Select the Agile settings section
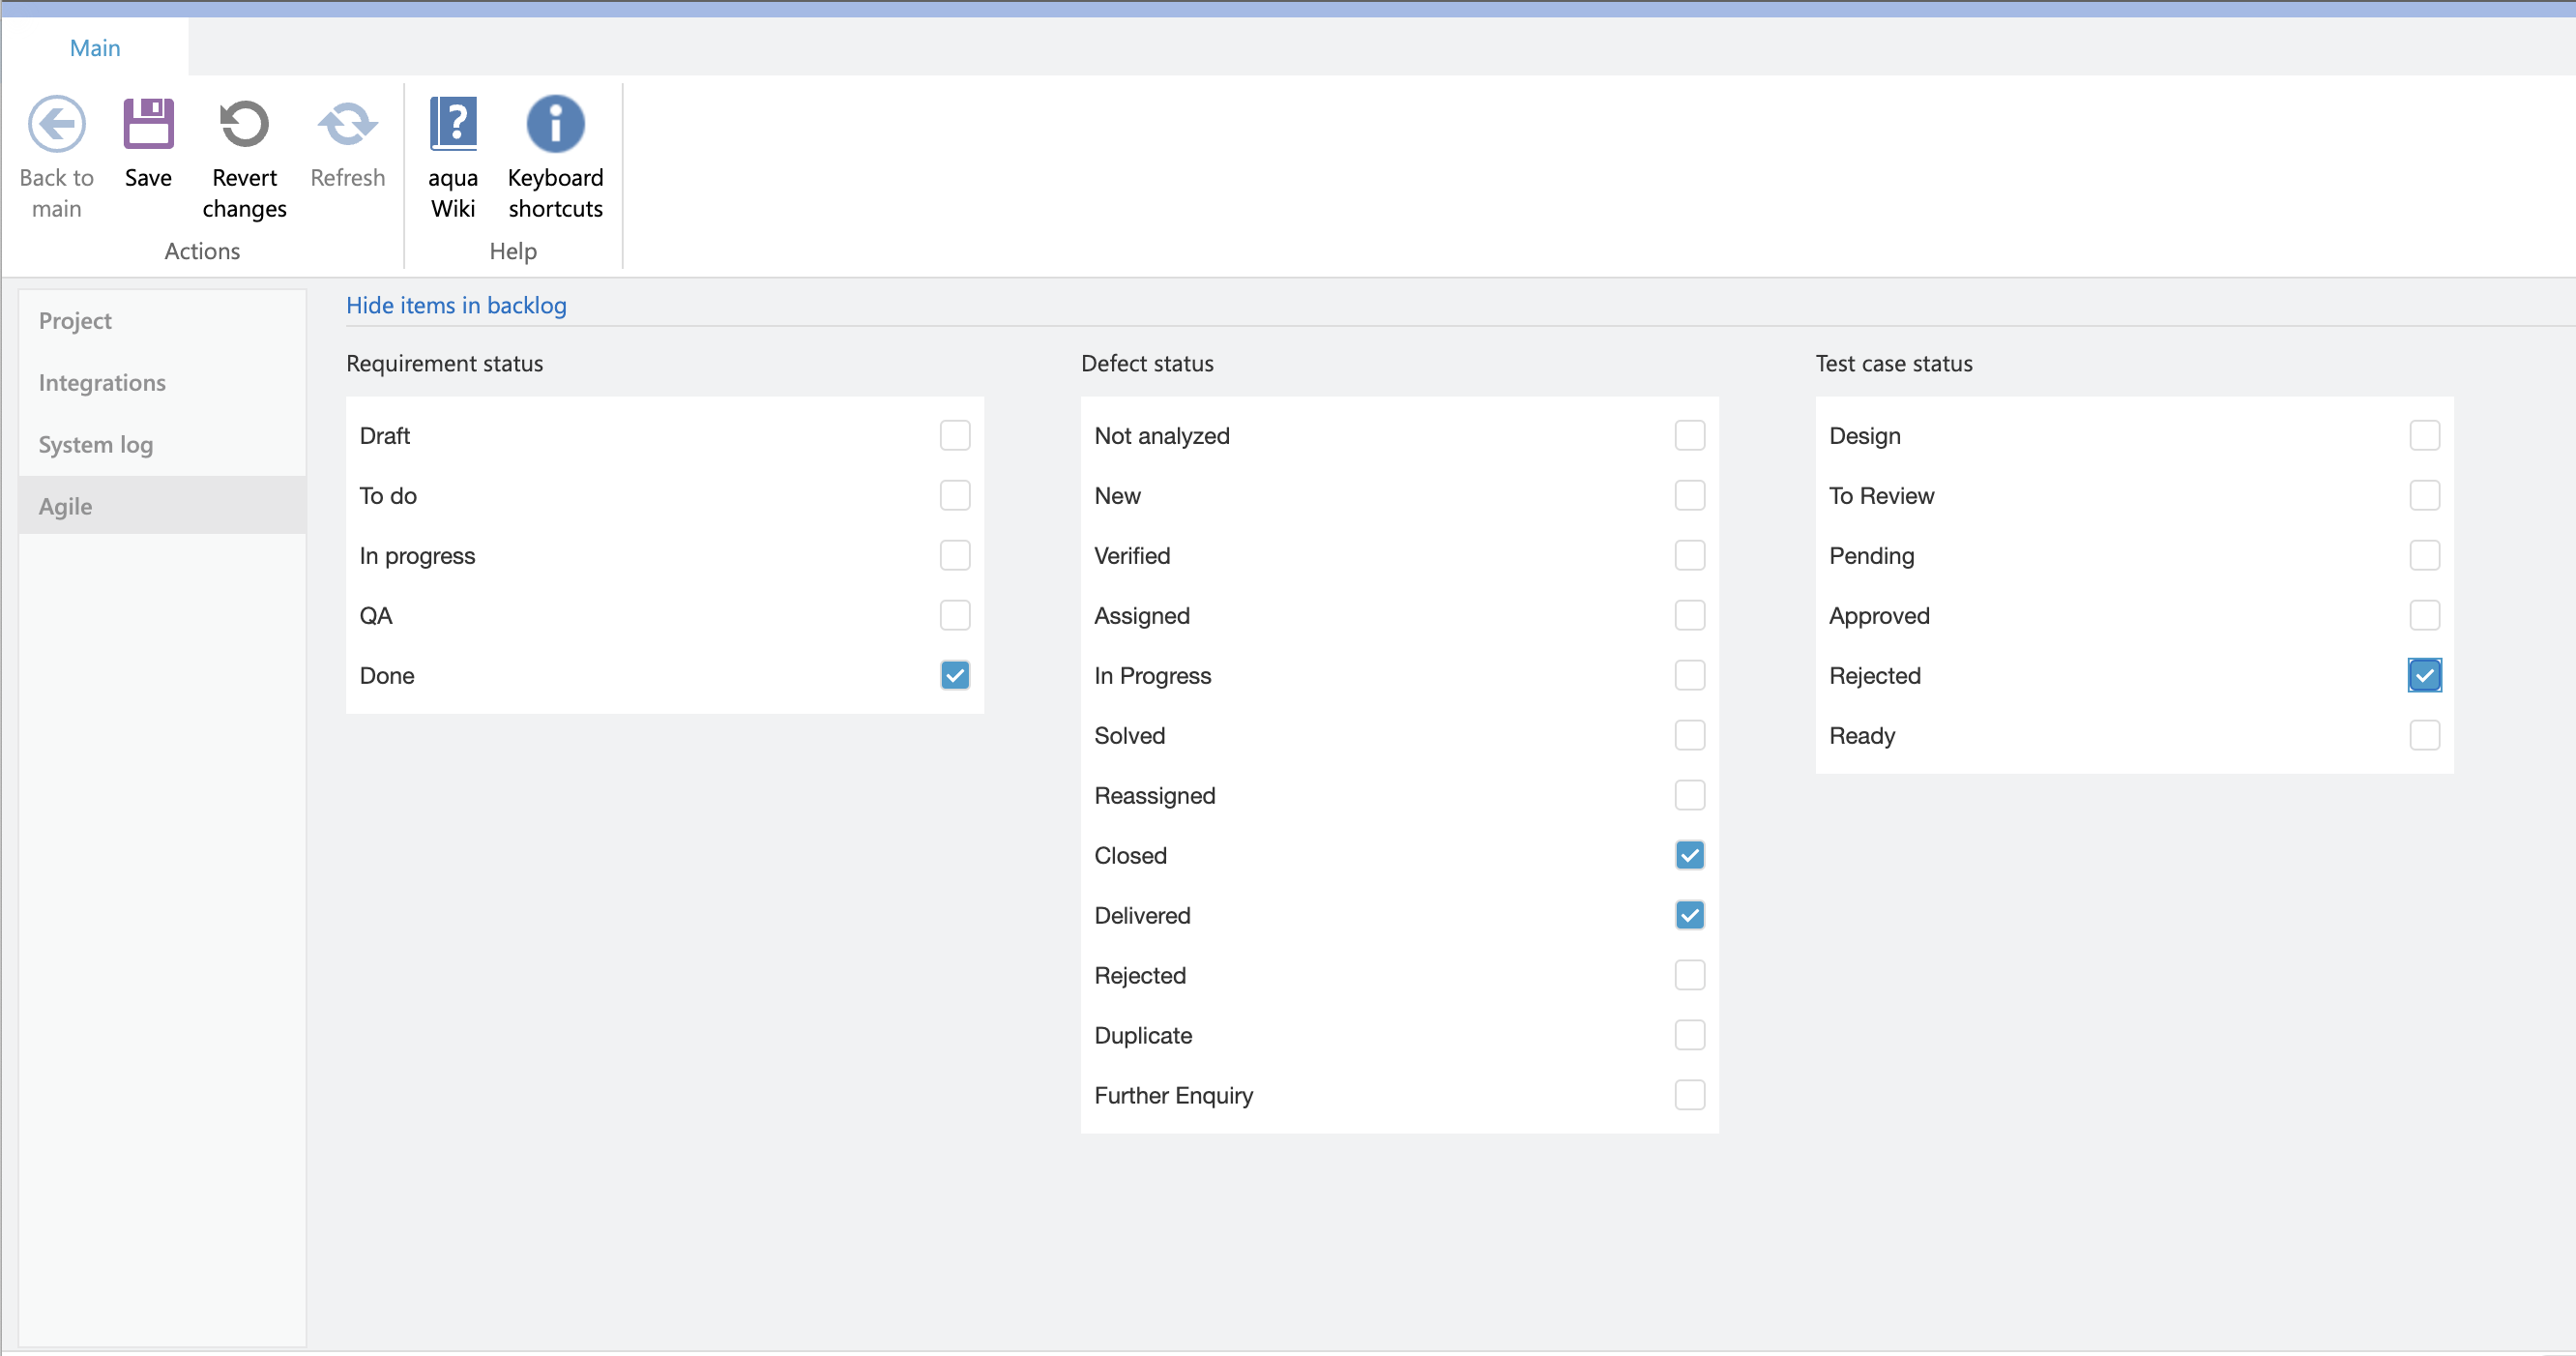This screenshot has width=2576, height=1356. (x=65, y=507)
